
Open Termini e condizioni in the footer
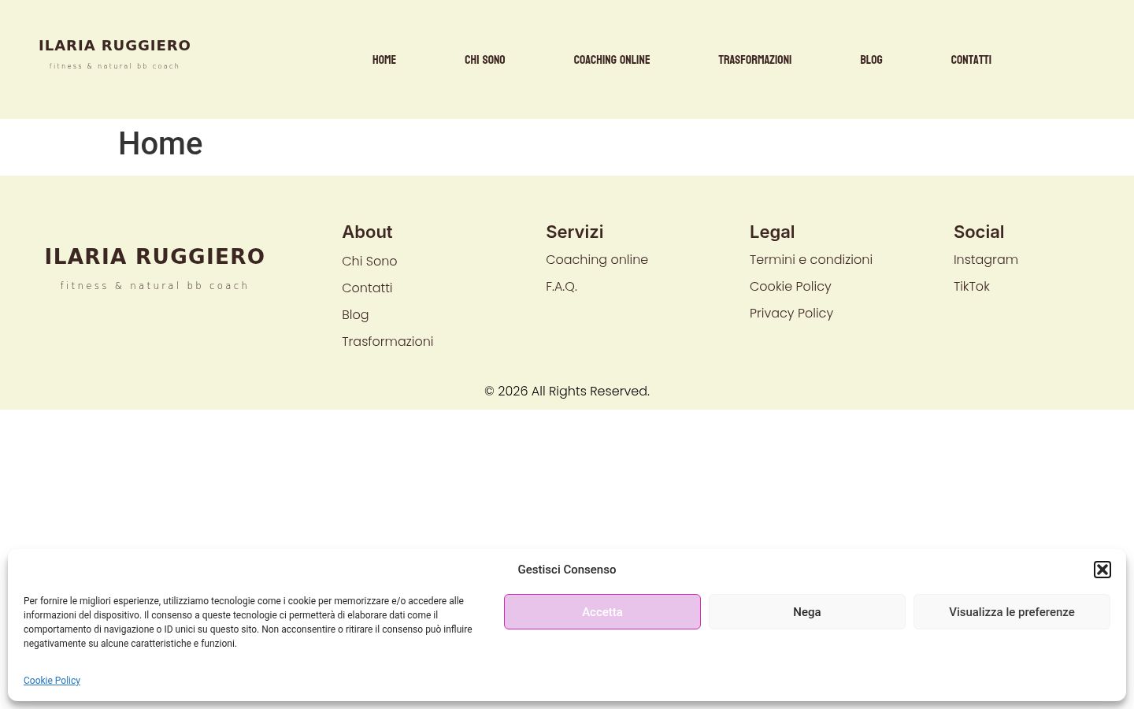(811, 260)
